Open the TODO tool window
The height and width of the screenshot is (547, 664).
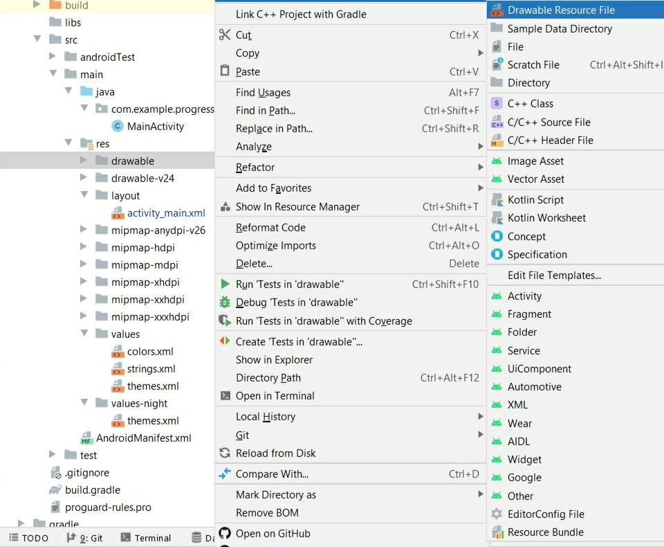(x=29, y=538)
